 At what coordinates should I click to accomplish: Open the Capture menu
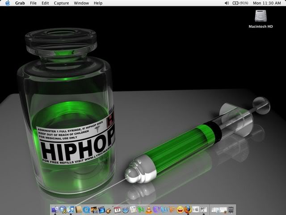[62, 3]
